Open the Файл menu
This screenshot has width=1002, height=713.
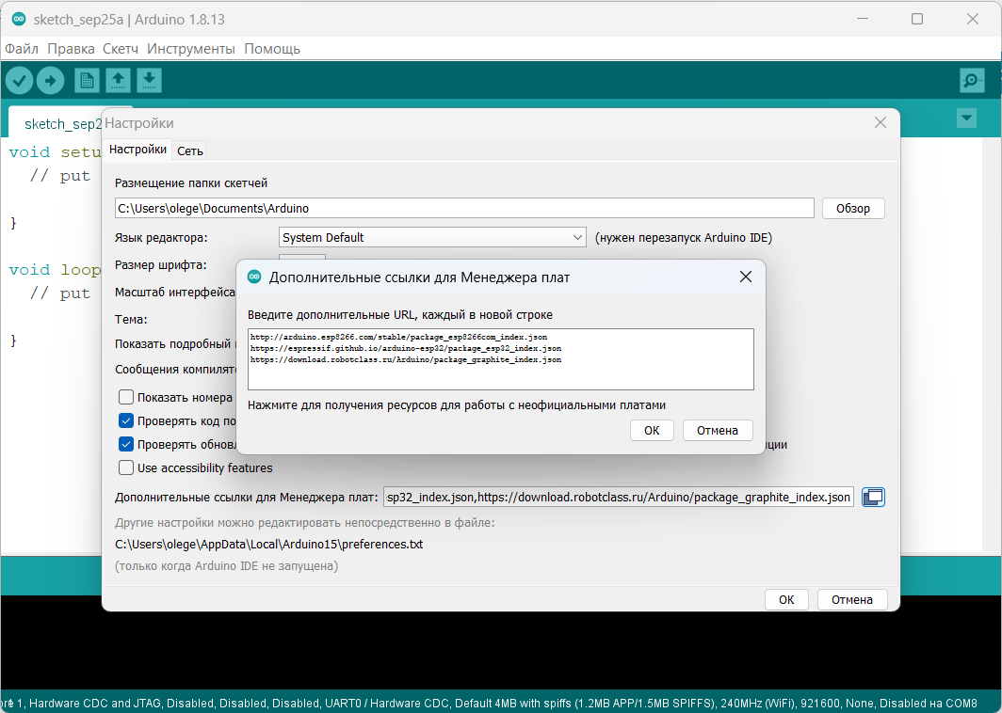click(x=22, y=49)
